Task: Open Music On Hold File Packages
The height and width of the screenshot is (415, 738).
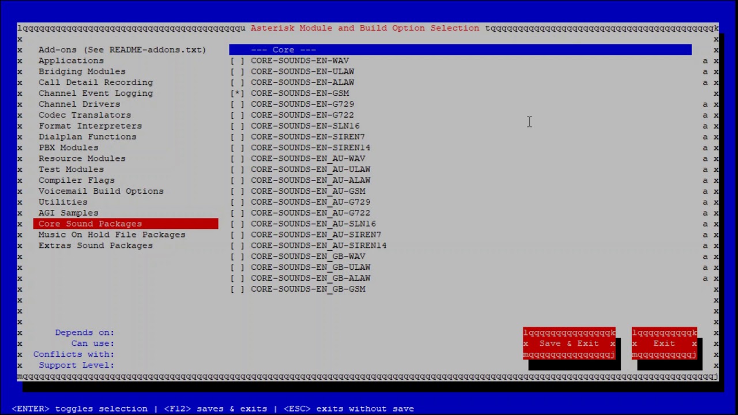Action: pyautogui.click(x=112, y=235)
